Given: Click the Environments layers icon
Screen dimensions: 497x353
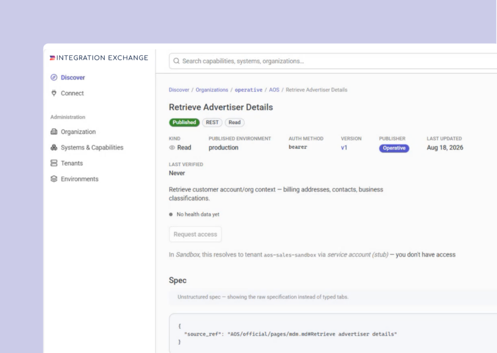Looking at the screenshot, I should click(x=54, y=179).
